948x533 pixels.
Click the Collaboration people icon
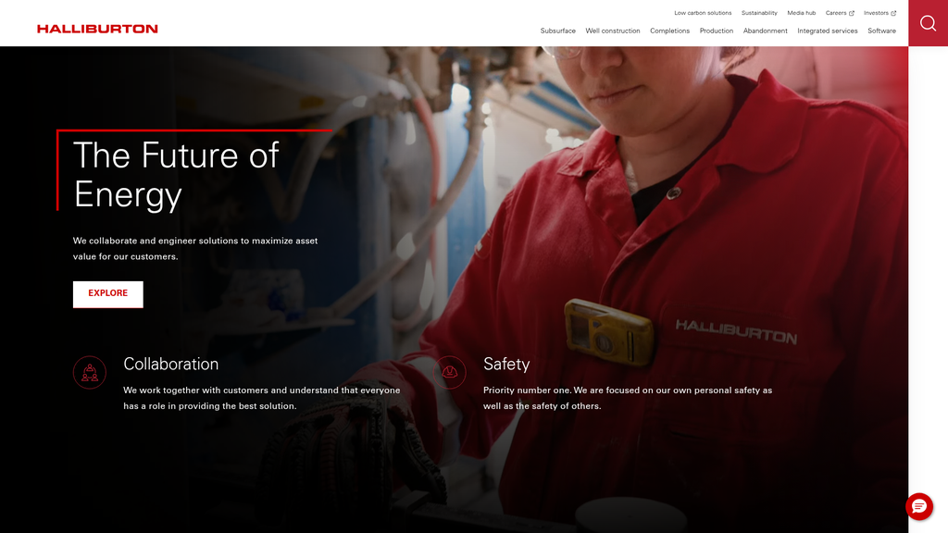pos(90,372)
